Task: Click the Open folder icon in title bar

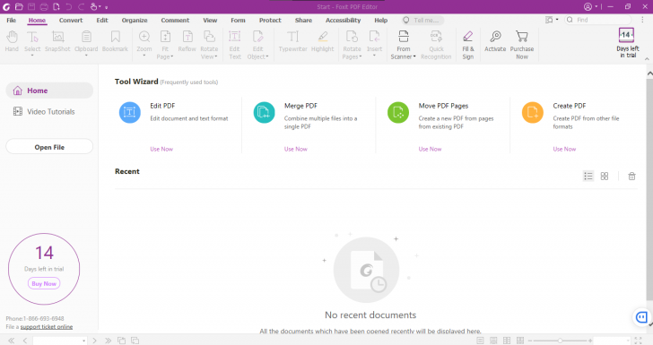Action: [x=19, y=6]
